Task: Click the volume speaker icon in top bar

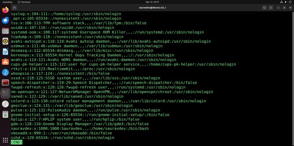Action: click(286, 2)
